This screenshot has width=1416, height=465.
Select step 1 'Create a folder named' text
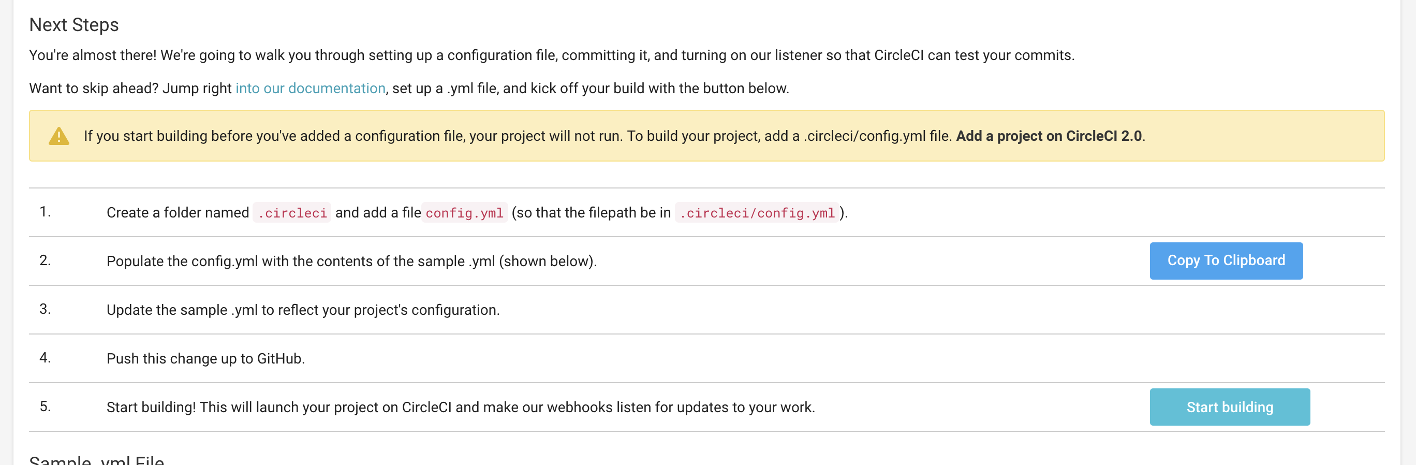coord(178,213)
